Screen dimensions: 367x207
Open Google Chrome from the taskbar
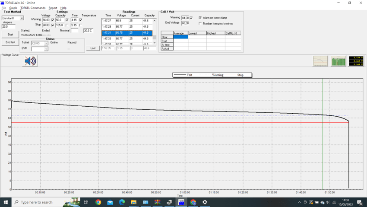(98, 202)
